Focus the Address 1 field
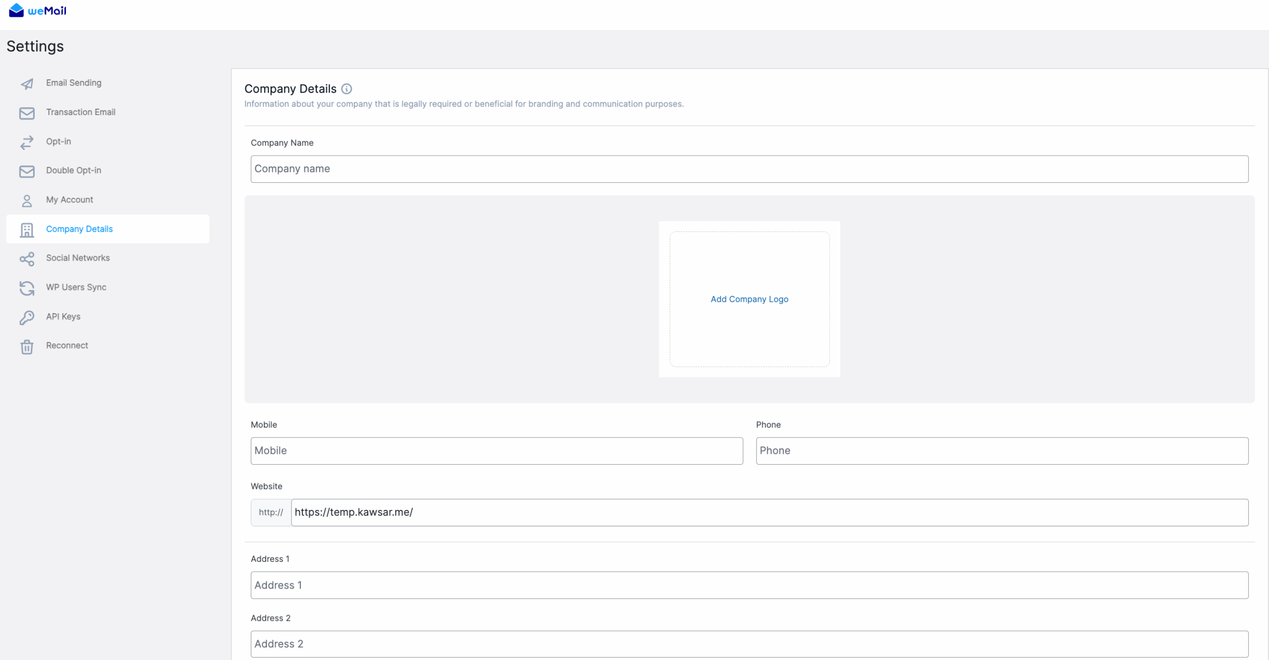The width and height of the screenshot is (1269, 660). (x=749, y=585)
